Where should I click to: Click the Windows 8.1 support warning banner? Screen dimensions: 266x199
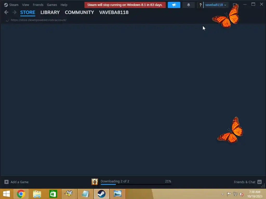tap(125, 5)
